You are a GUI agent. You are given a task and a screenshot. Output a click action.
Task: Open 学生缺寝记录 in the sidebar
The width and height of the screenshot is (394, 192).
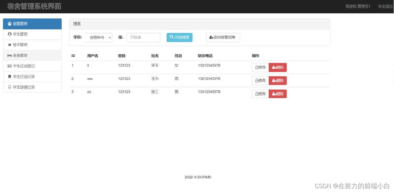(32, 87)
